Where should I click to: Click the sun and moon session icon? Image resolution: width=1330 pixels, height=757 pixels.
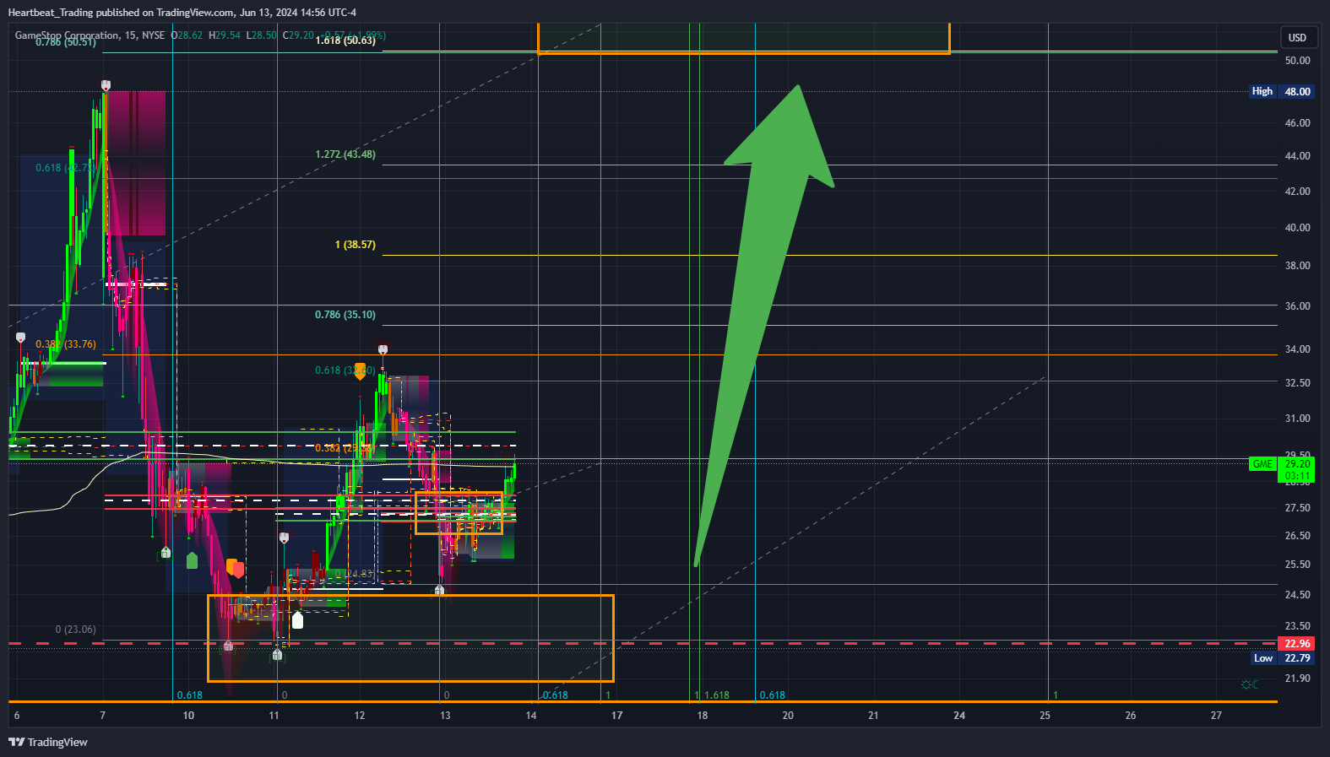click(x=1250, y=684)
